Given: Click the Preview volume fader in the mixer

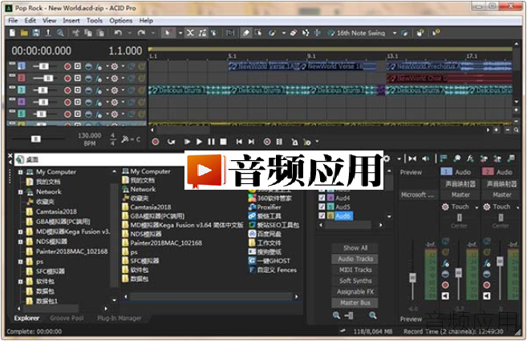Looking at the screenshot, I should 413,278.
